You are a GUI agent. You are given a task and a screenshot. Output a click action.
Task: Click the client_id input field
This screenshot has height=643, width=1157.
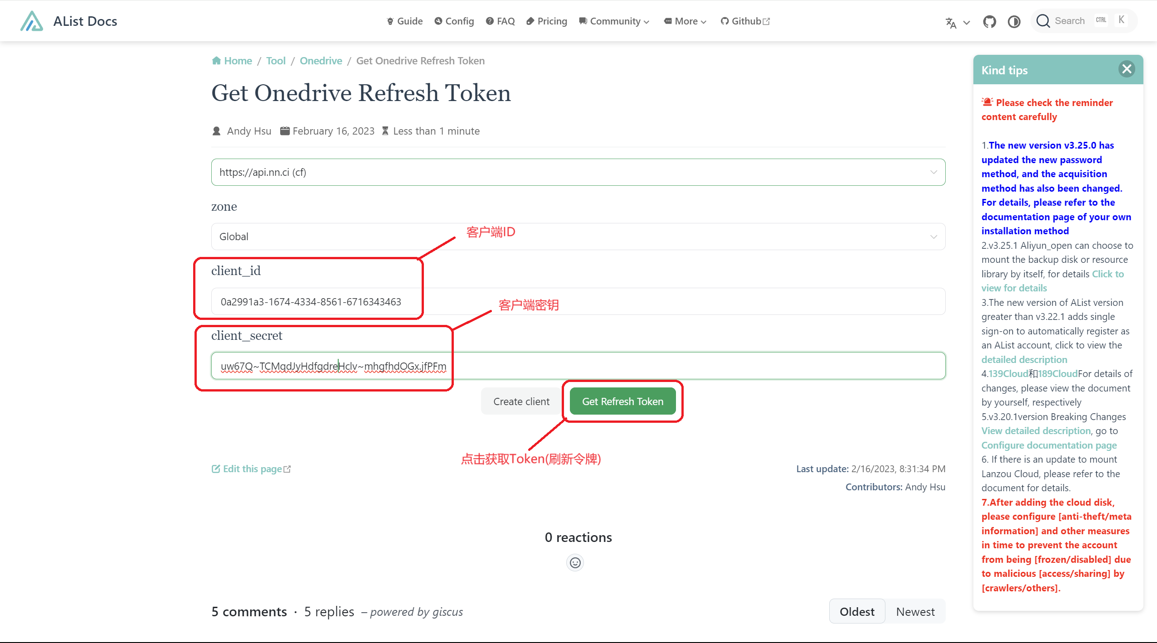click(x=578, y=301)
